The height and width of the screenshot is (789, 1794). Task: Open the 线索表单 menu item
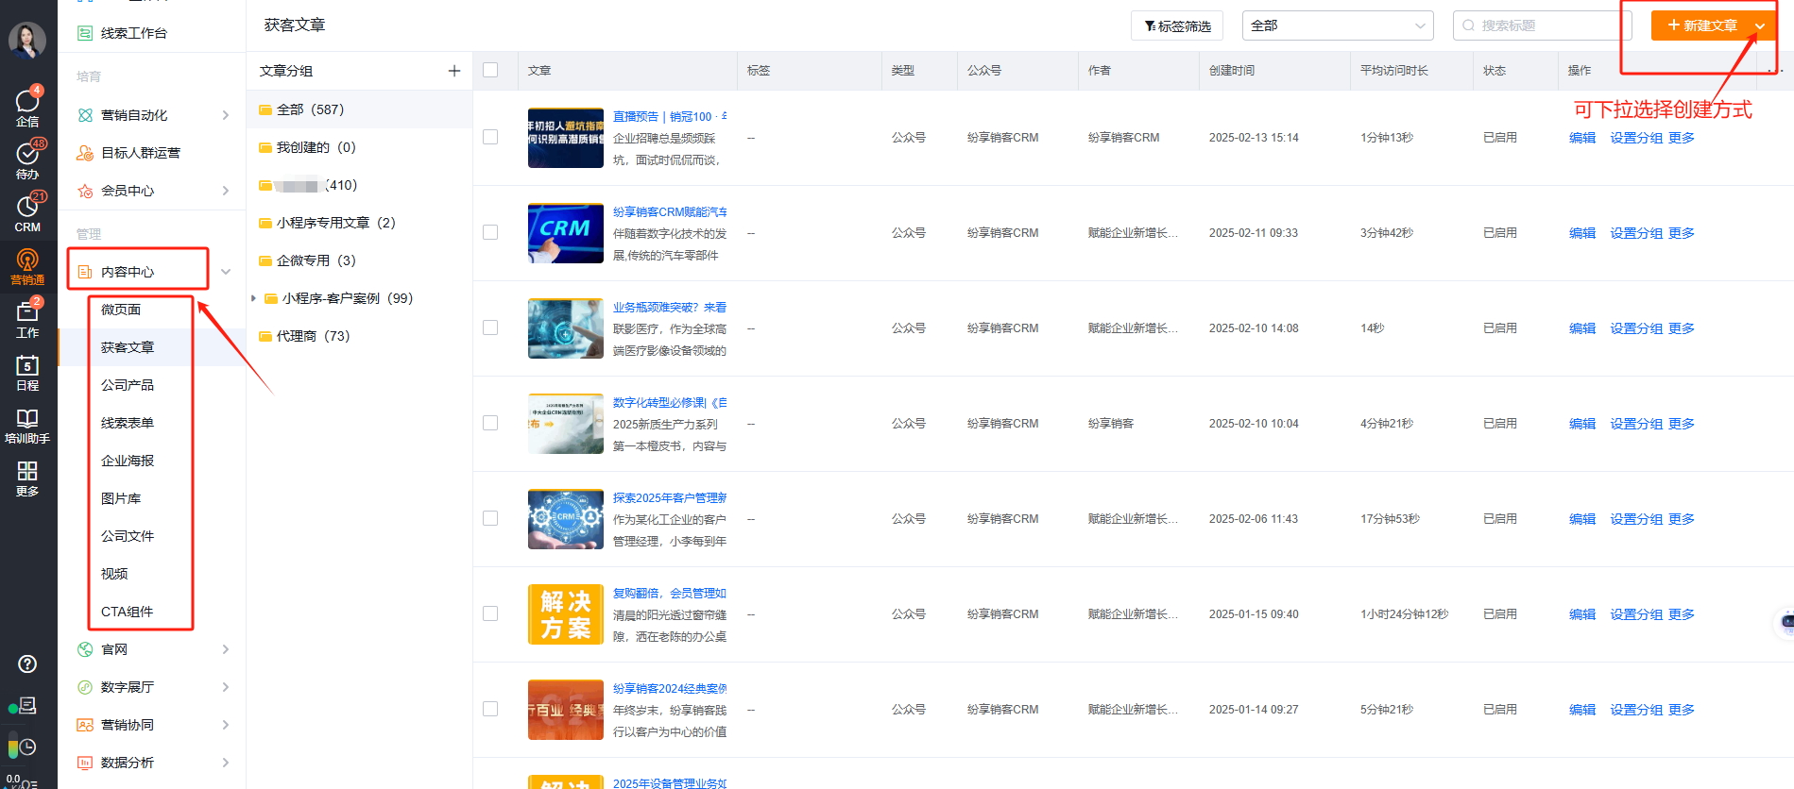pyautogui.click(x=128, y=423)
